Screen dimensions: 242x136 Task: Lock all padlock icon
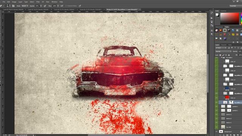point(229,55)
